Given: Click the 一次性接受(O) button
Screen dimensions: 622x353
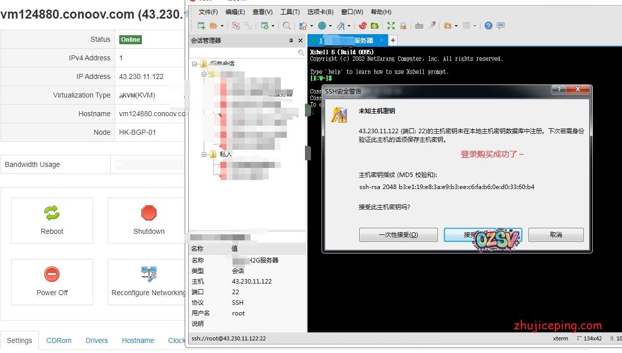Looking at the screenshot, I should 398,235.
